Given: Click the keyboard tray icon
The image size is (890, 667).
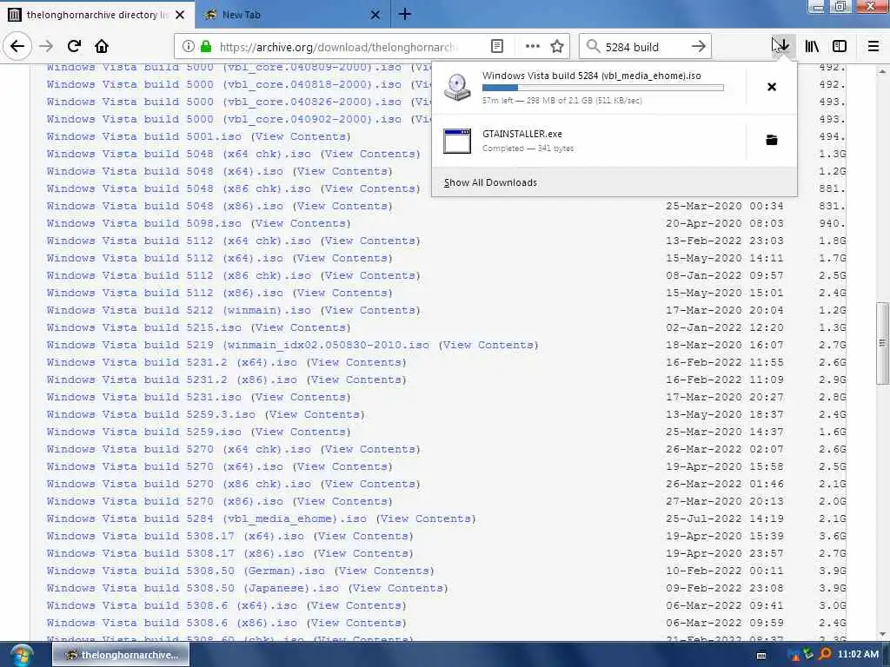Looking at the screenshot, I should click(761, 655).
